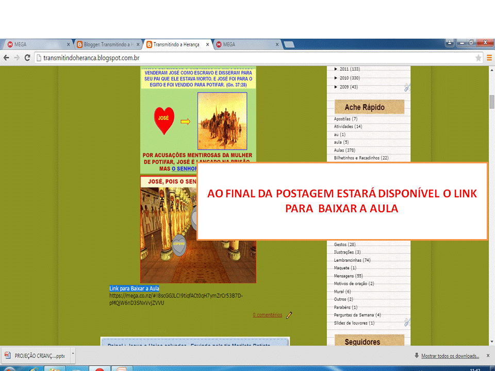Click the desert caravan picture
The width and height of the screenshot is (495, 371).
point(222,121)
